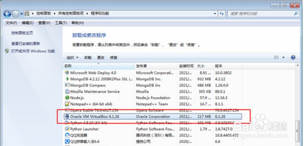Click the blue help question icon

tap(293, 58)
